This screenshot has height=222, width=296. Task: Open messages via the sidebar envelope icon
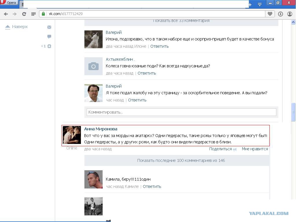click(x=49, y=27)
